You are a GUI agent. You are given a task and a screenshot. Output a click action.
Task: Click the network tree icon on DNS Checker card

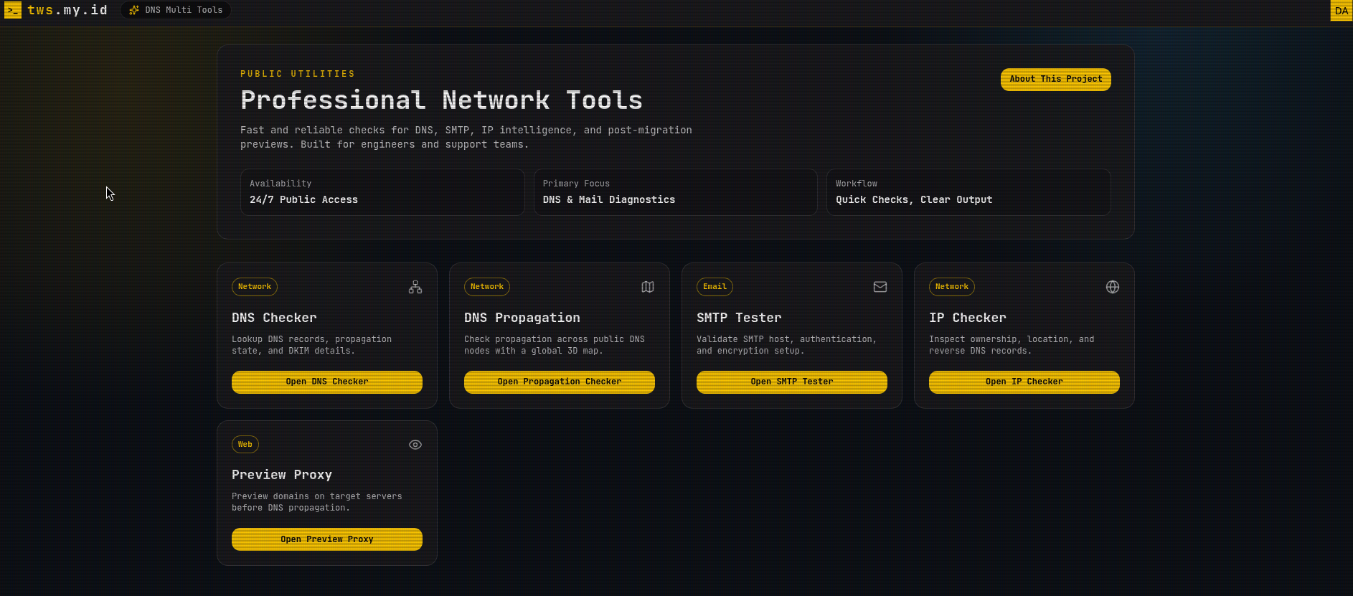415,287
